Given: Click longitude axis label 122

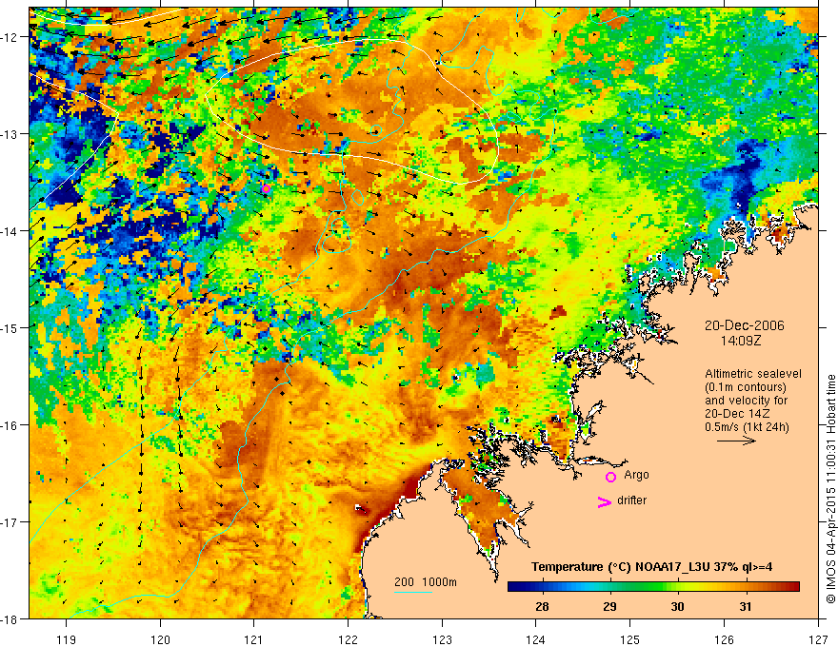Looking at the screenshot, I should pos(348,639).
